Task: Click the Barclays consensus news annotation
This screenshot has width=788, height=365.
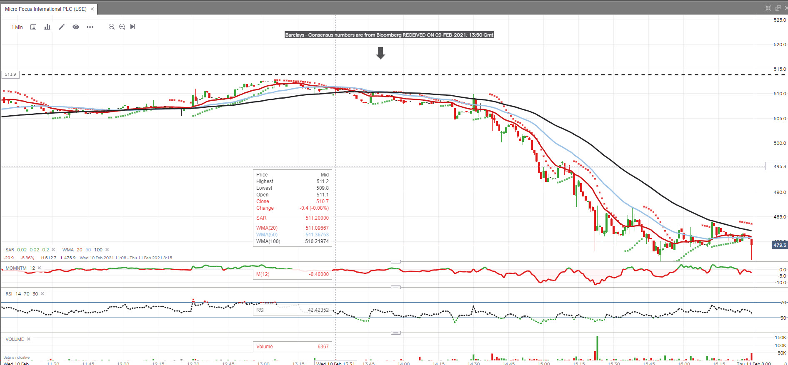Action: [x=389, y=35]
